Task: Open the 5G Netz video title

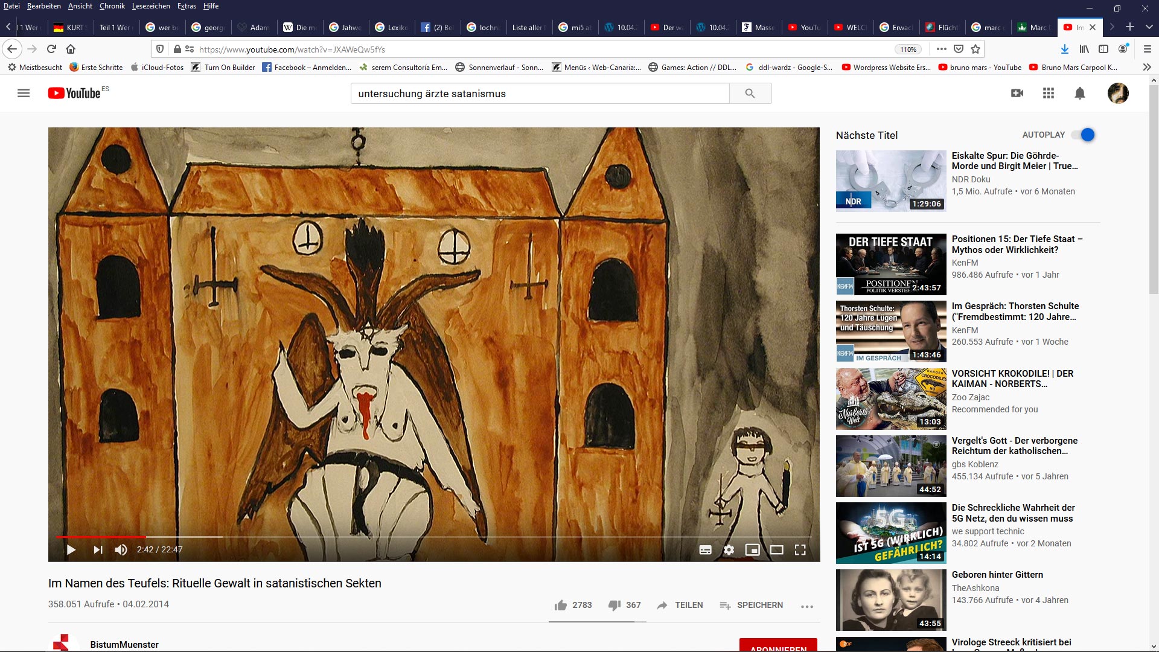Action: (1013, 513)
